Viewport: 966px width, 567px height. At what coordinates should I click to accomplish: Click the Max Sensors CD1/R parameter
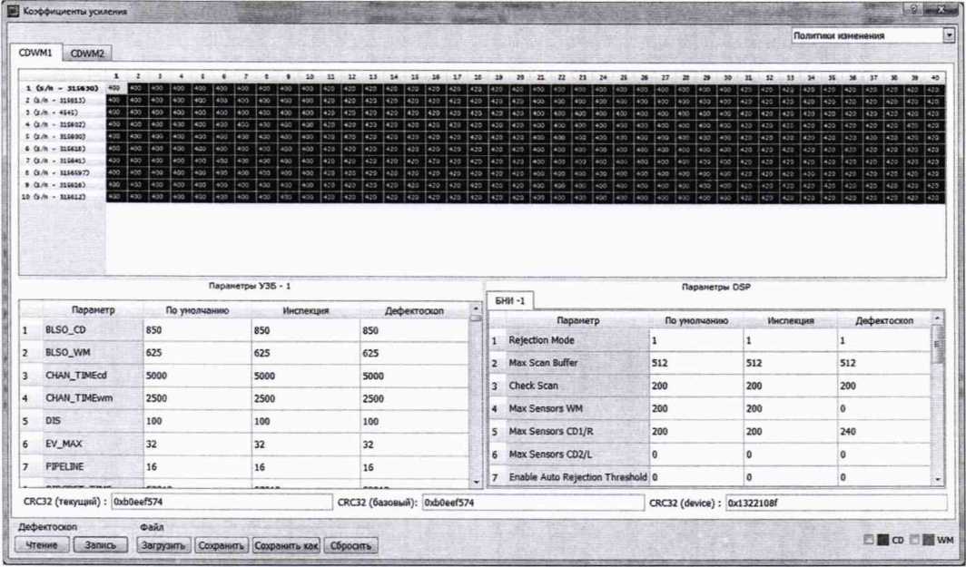pyautogui.click(x=577, y=432)
